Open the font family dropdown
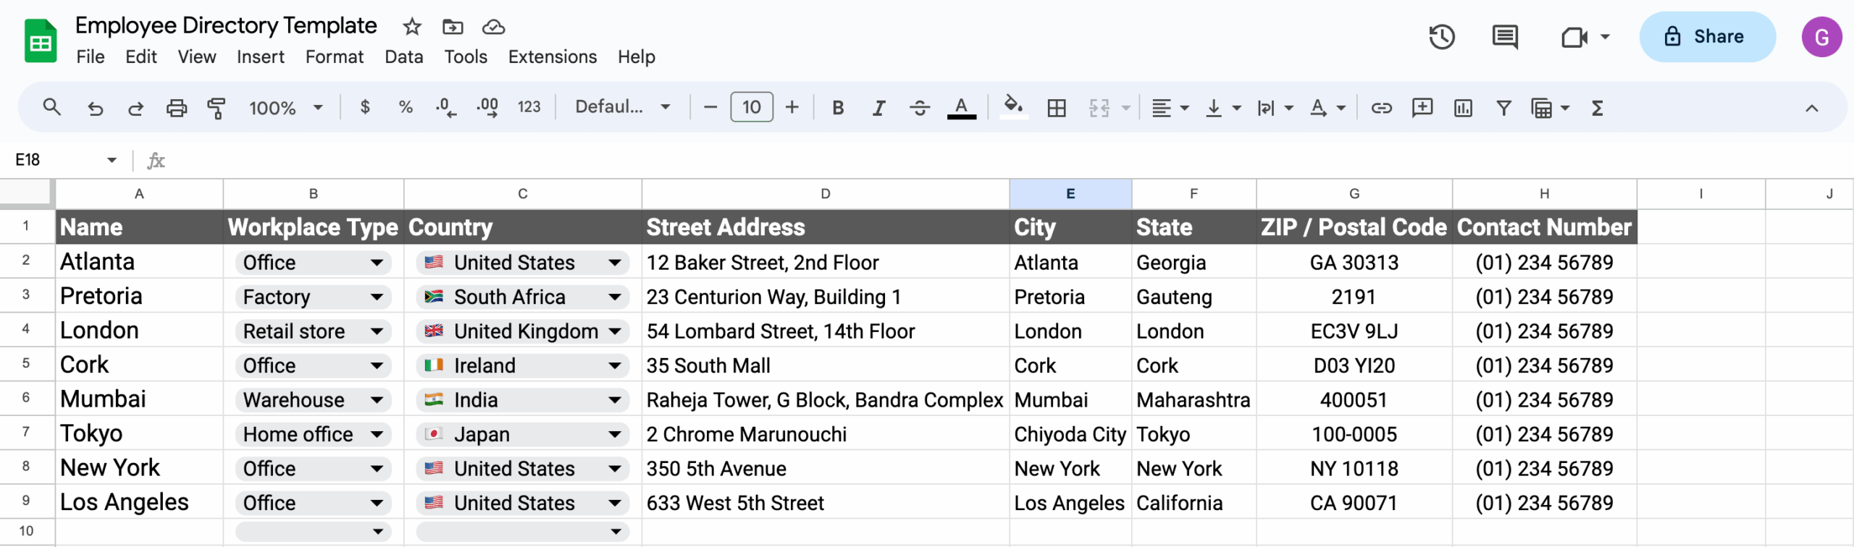This screenshot has height=547, width=1854. point(622,107)
